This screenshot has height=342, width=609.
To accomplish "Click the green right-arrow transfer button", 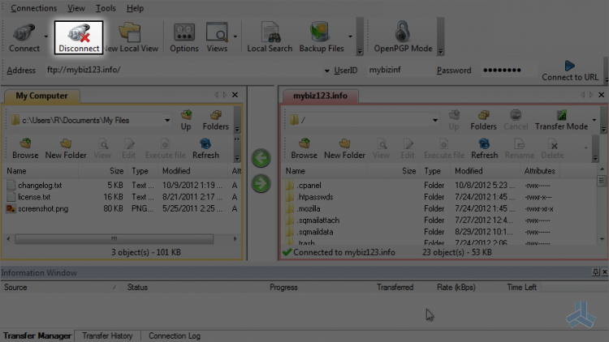I will [261, 183].
